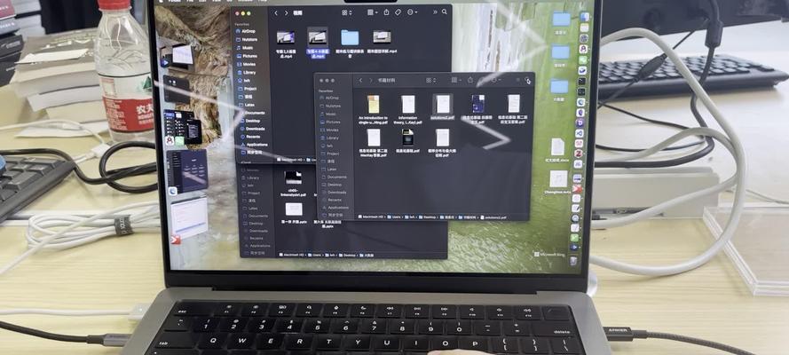Go back in the mp4 videos Finder window

coord(275,12)
